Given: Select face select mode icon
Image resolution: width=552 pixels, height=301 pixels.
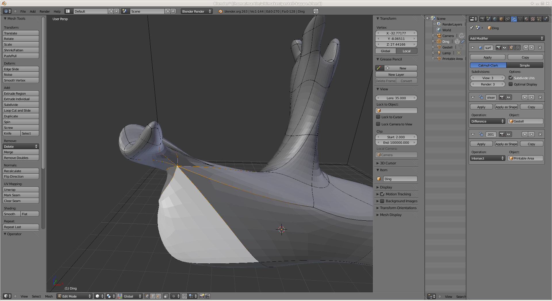Looking at the screenshot, I should tap(158, 296).
